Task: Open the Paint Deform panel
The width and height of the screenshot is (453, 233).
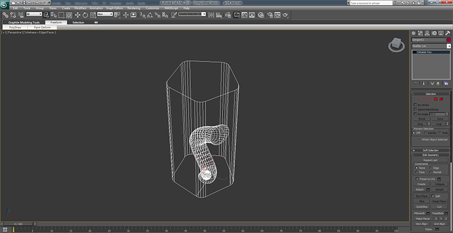Action: click(x=42, y=27)
